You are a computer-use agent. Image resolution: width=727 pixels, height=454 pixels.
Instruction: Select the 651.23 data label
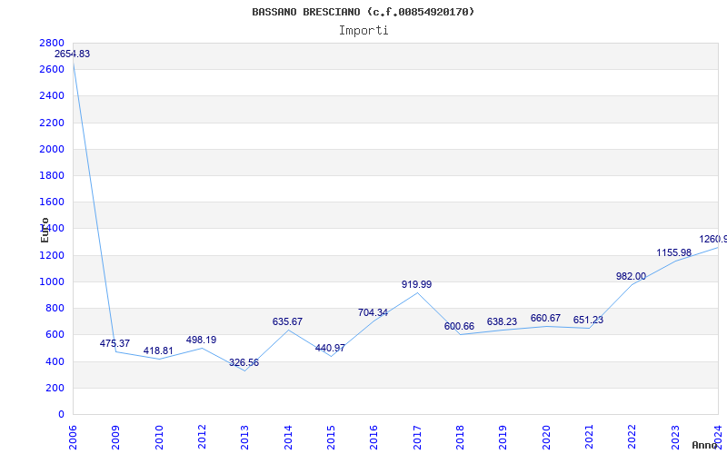click(588, 321)
